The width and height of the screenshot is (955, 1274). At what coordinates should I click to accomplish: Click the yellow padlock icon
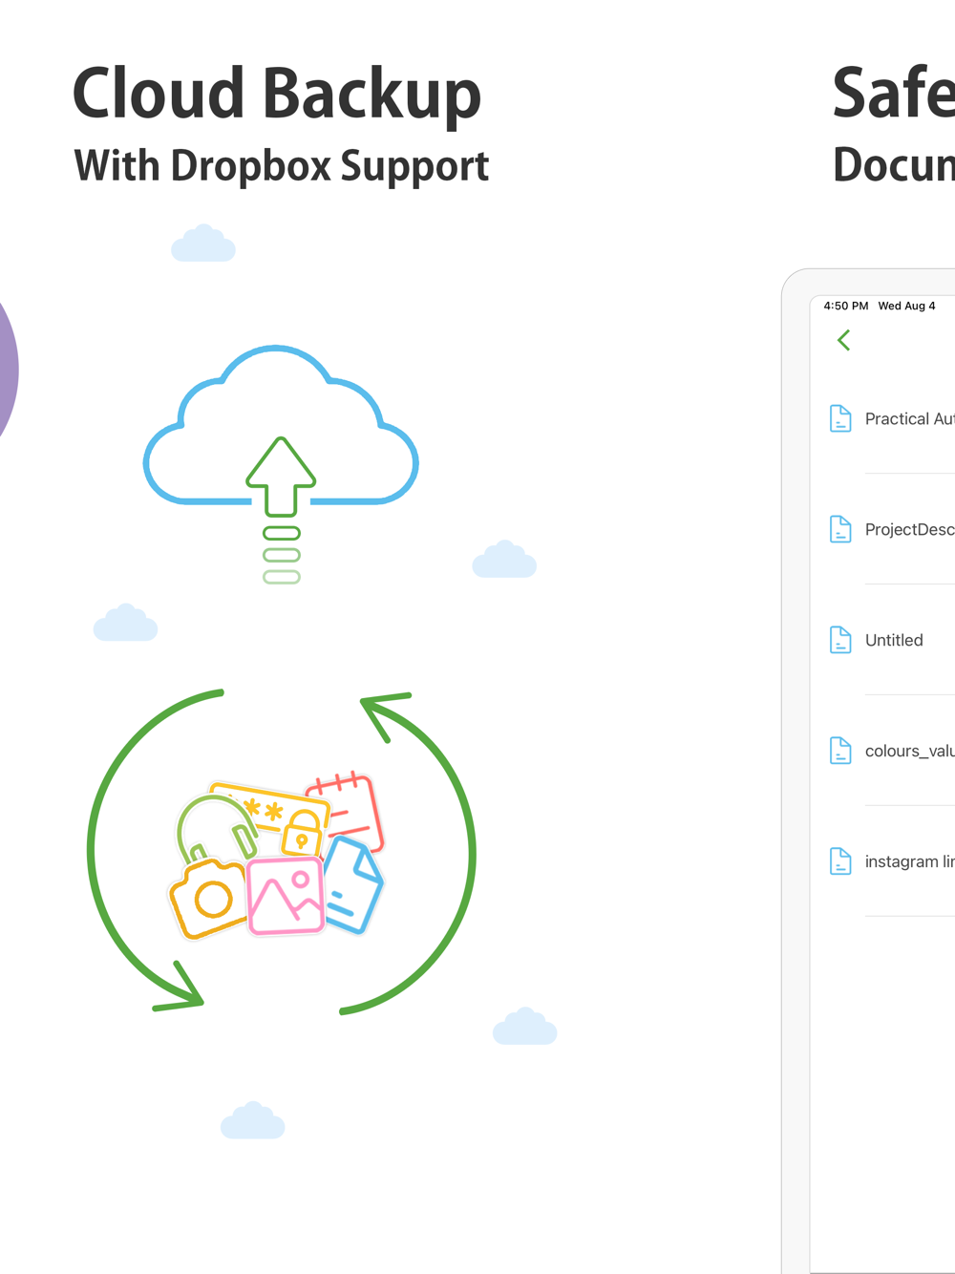pyautogui.click(x=302, y=833)
